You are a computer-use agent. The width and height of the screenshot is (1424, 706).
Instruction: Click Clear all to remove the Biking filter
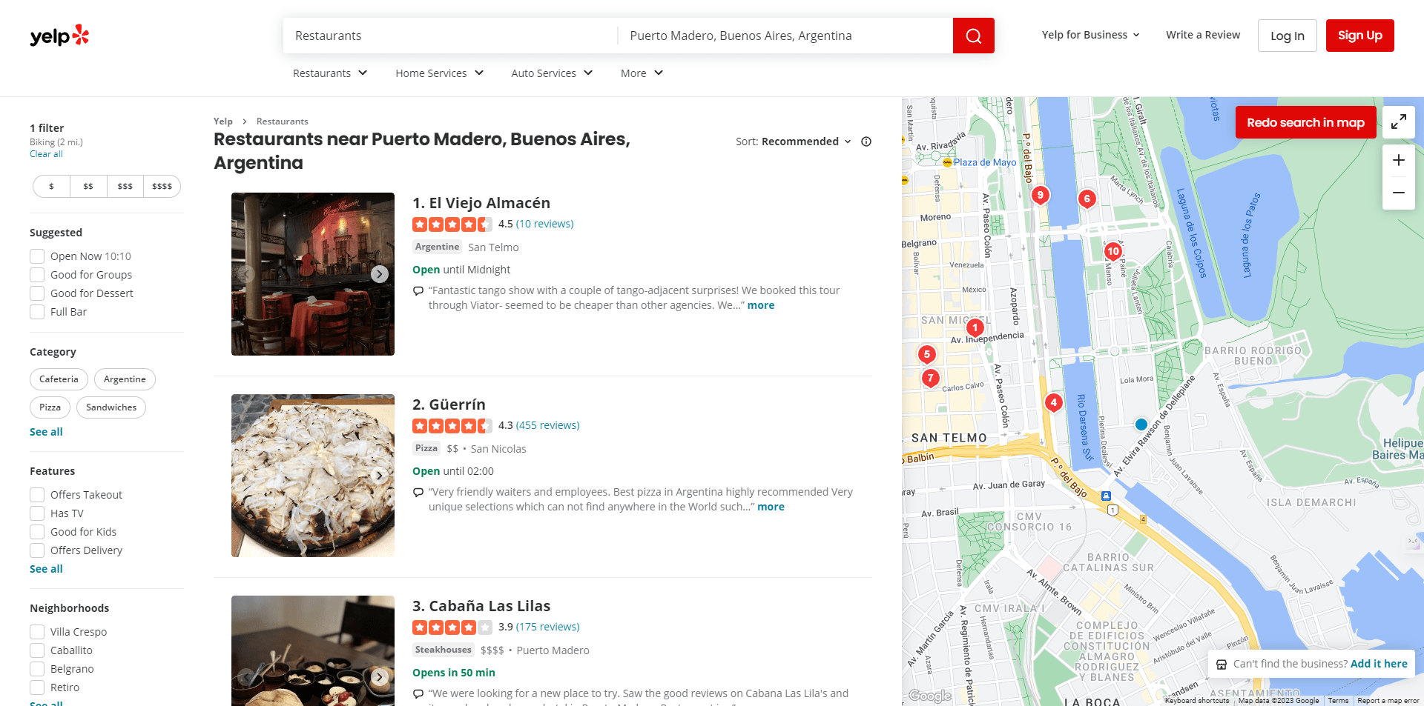point(46,153)
